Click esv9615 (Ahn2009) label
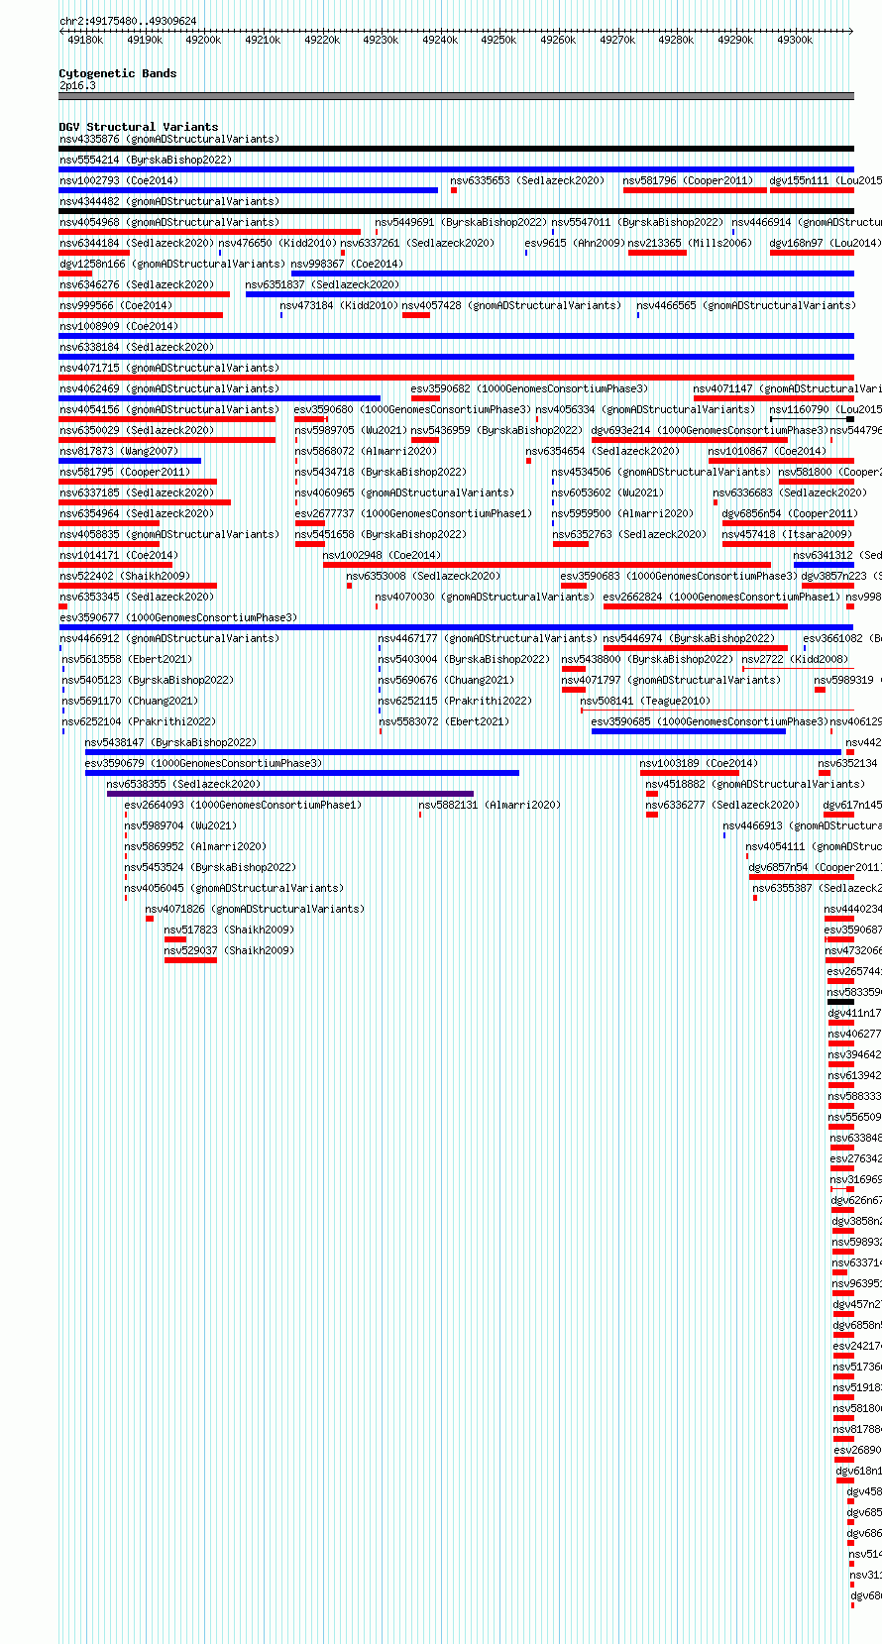Screen dimensions: 882x1644 (574, 243)
